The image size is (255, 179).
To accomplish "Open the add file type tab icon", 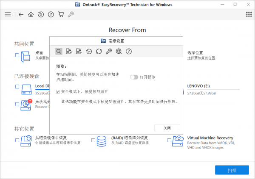I will click(x=79, y=51).
